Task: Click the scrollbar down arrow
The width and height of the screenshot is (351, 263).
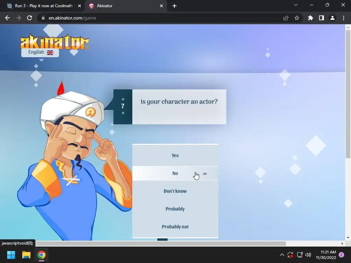Action: point(348,238)
